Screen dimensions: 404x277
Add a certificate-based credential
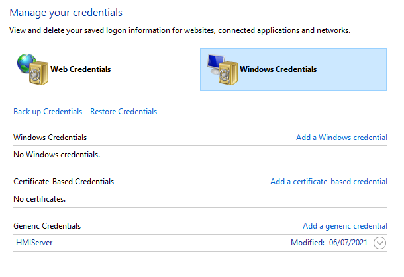pyautogui.click(x=328, y=181)
